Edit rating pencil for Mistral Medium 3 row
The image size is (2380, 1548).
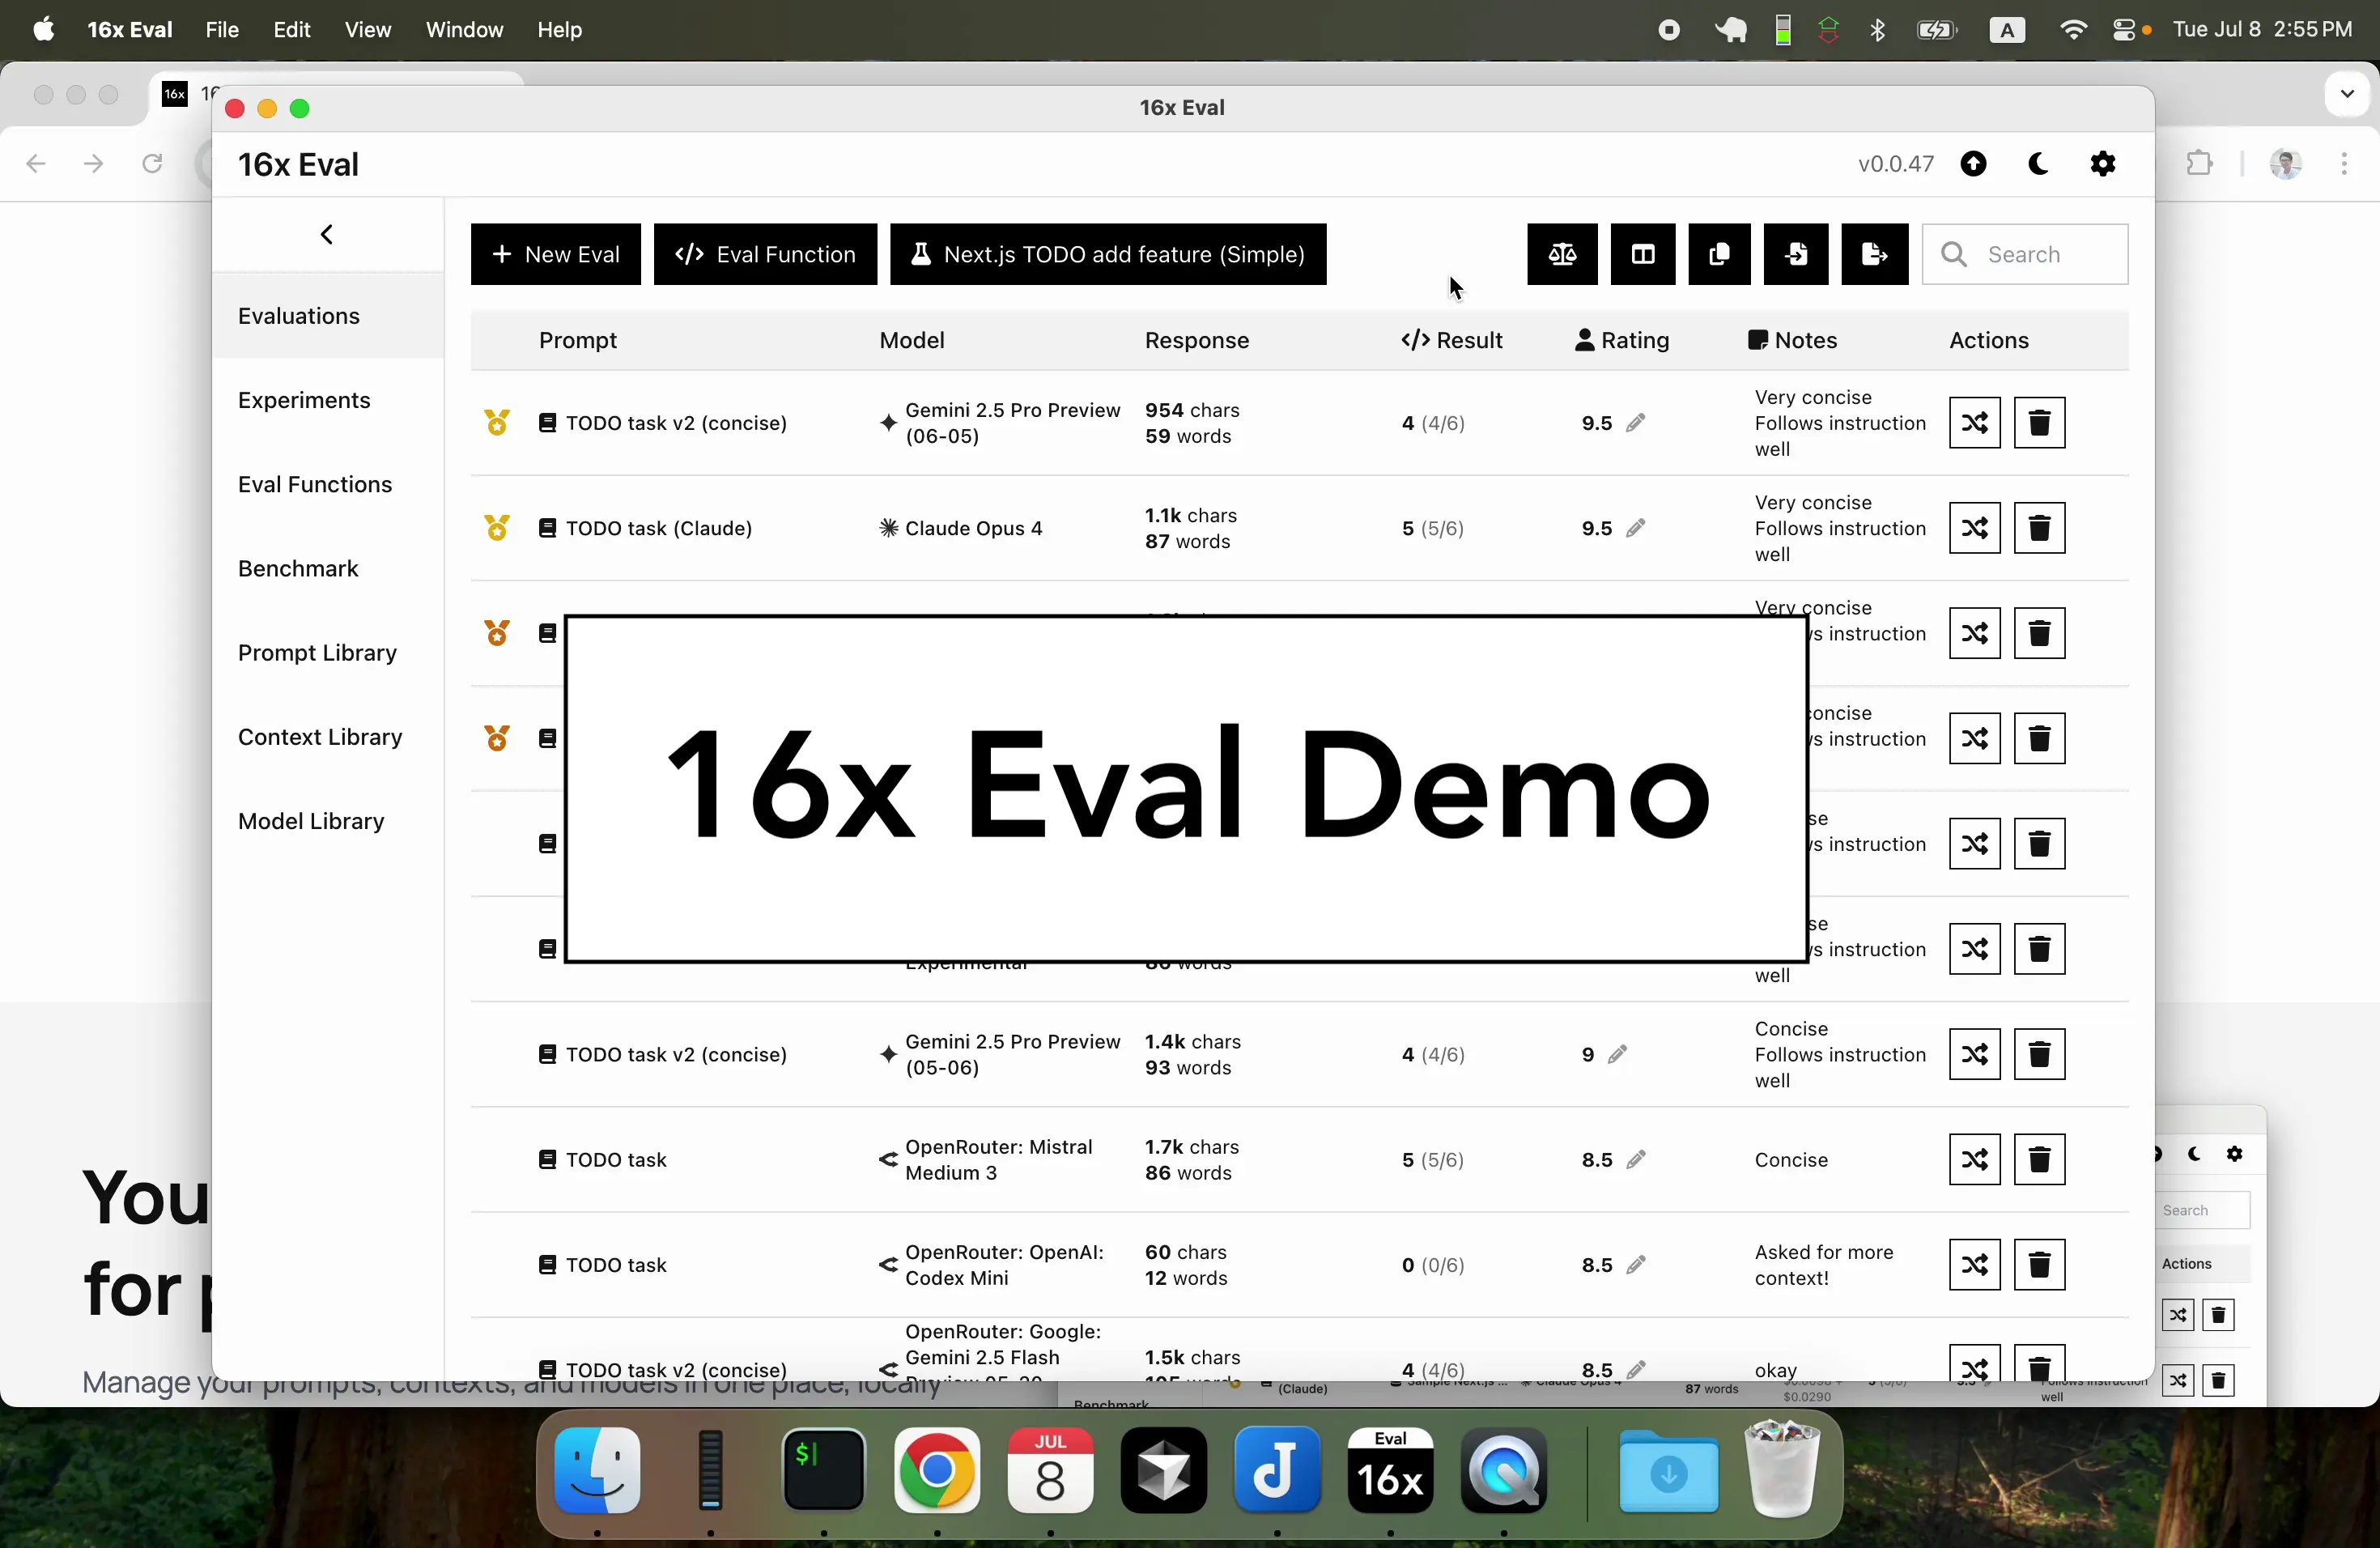[1636, 1160]
